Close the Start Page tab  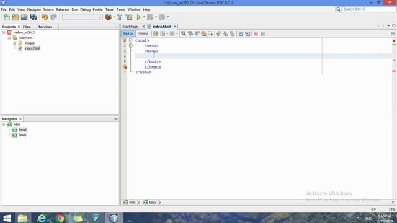point(143,27)
